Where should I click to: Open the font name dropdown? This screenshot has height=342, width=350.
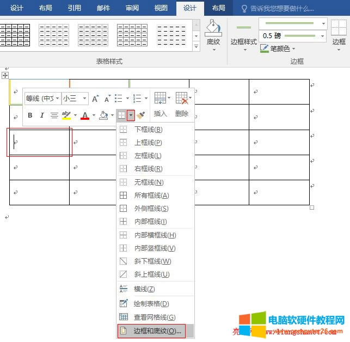coord(57,98)
